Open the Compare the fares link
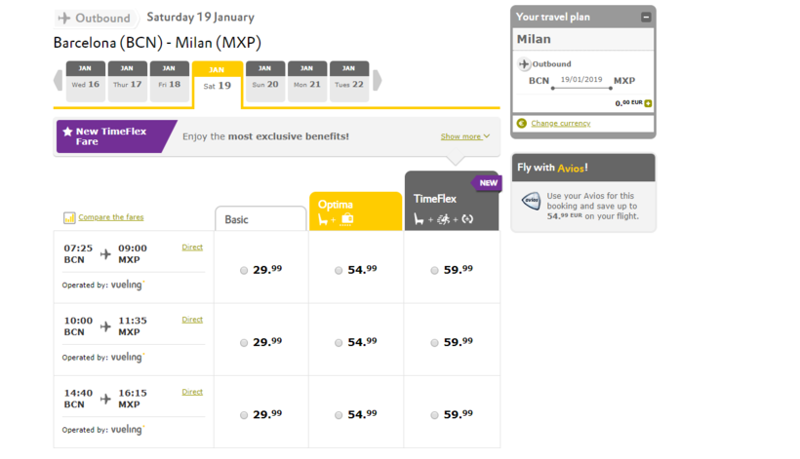This screenshot has height=459, width=800. pos(110,217)
